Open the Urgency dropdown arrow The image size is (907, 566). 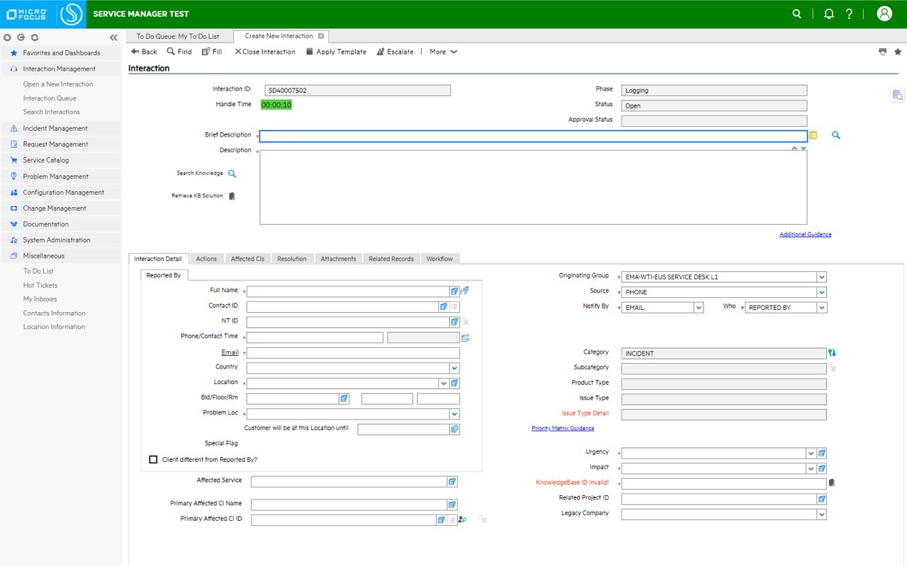coord(811,453)
